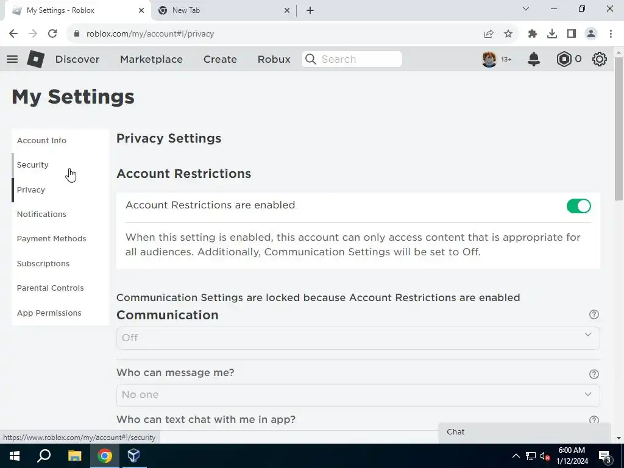Go to the Robux page

pyautogui.click(x=274, y=59)
